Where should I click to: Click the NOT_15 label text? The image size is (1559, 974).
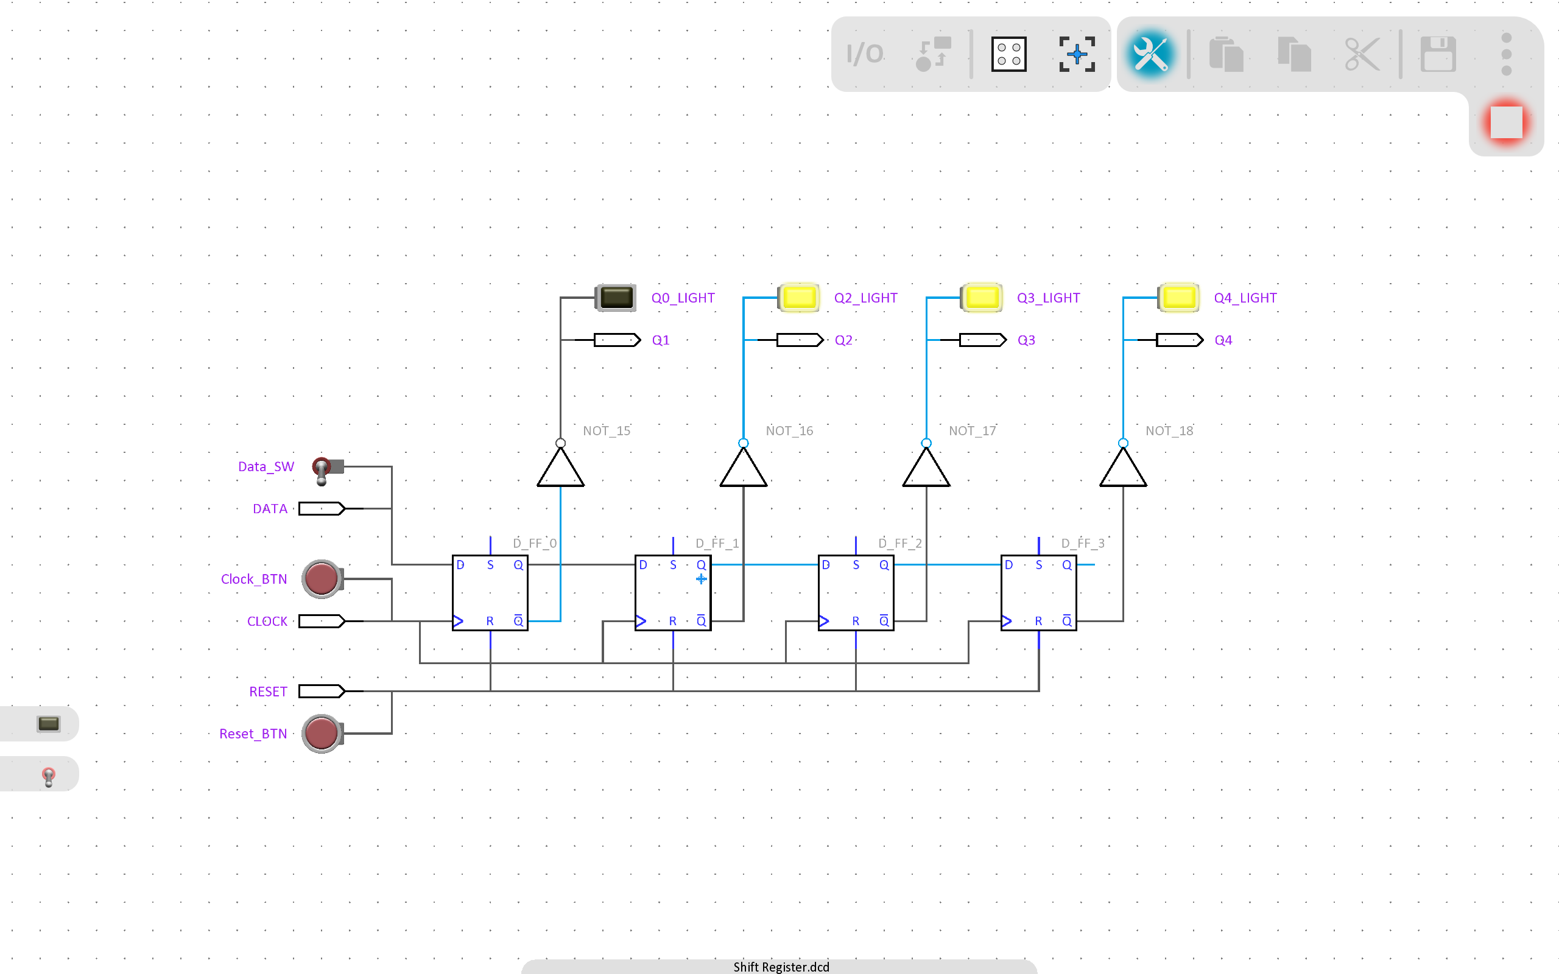[606, 431]
